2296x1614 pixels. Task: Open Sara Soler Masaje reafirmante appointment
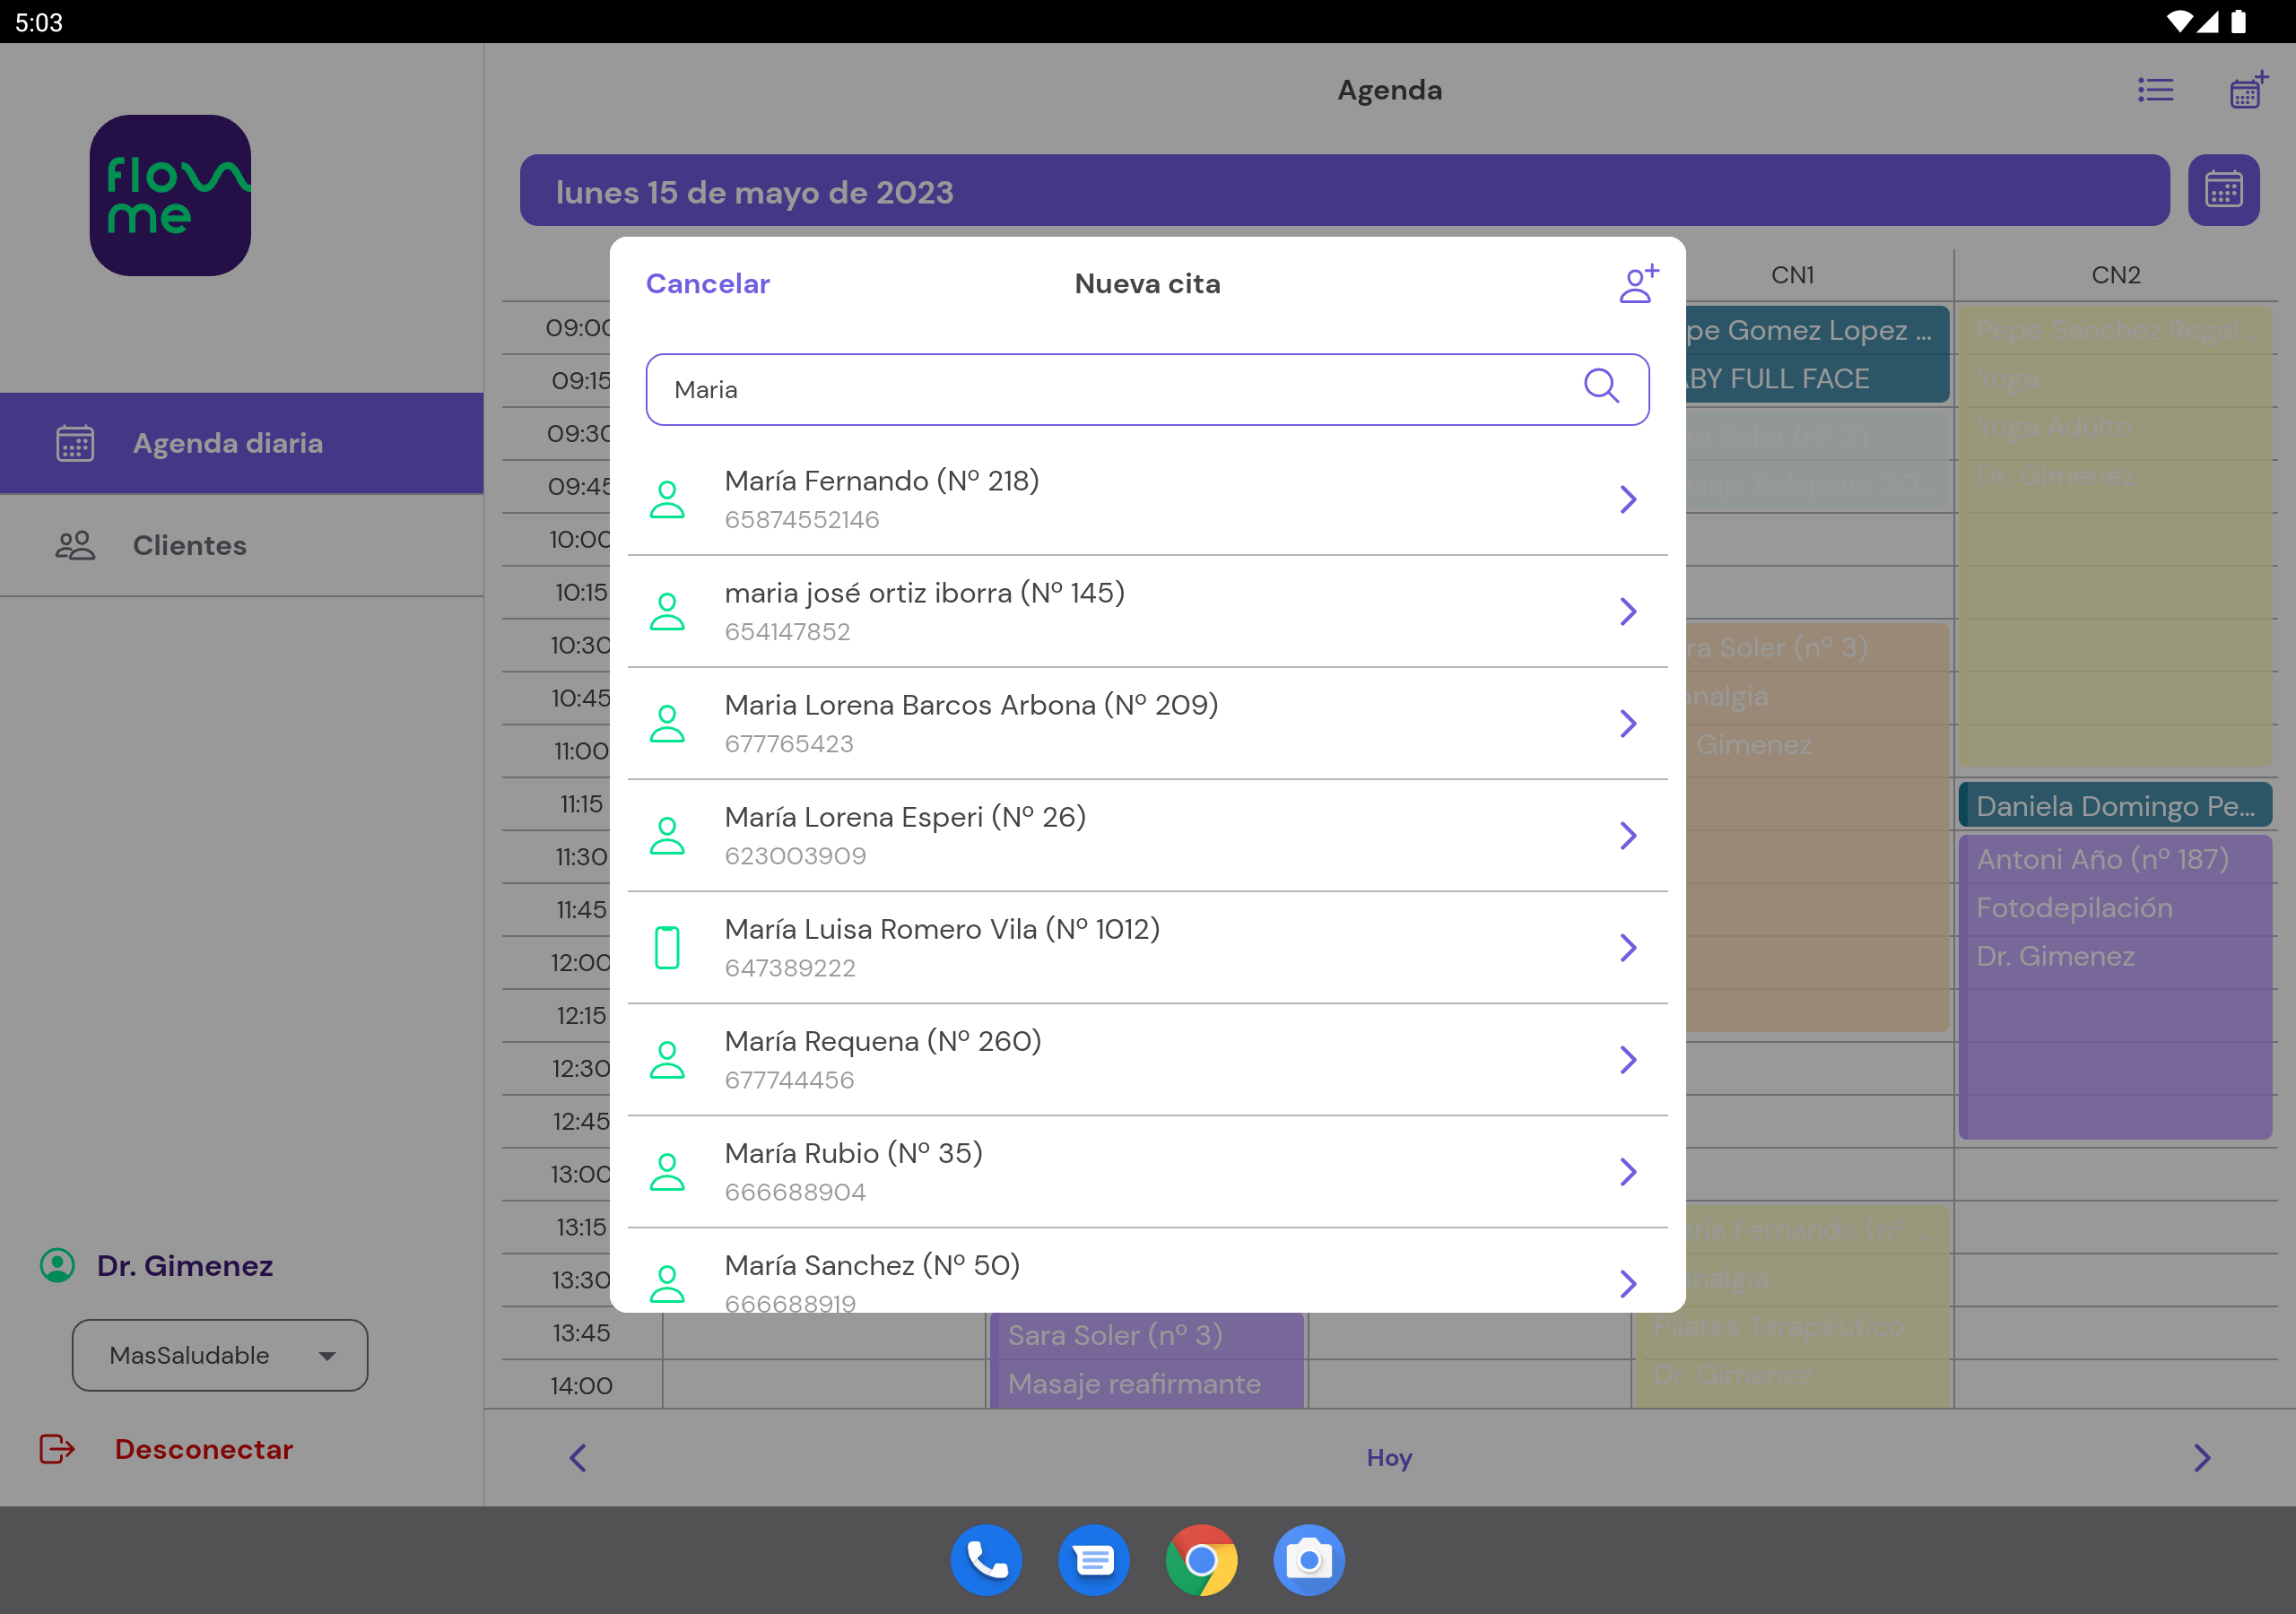[1147, 1360]
